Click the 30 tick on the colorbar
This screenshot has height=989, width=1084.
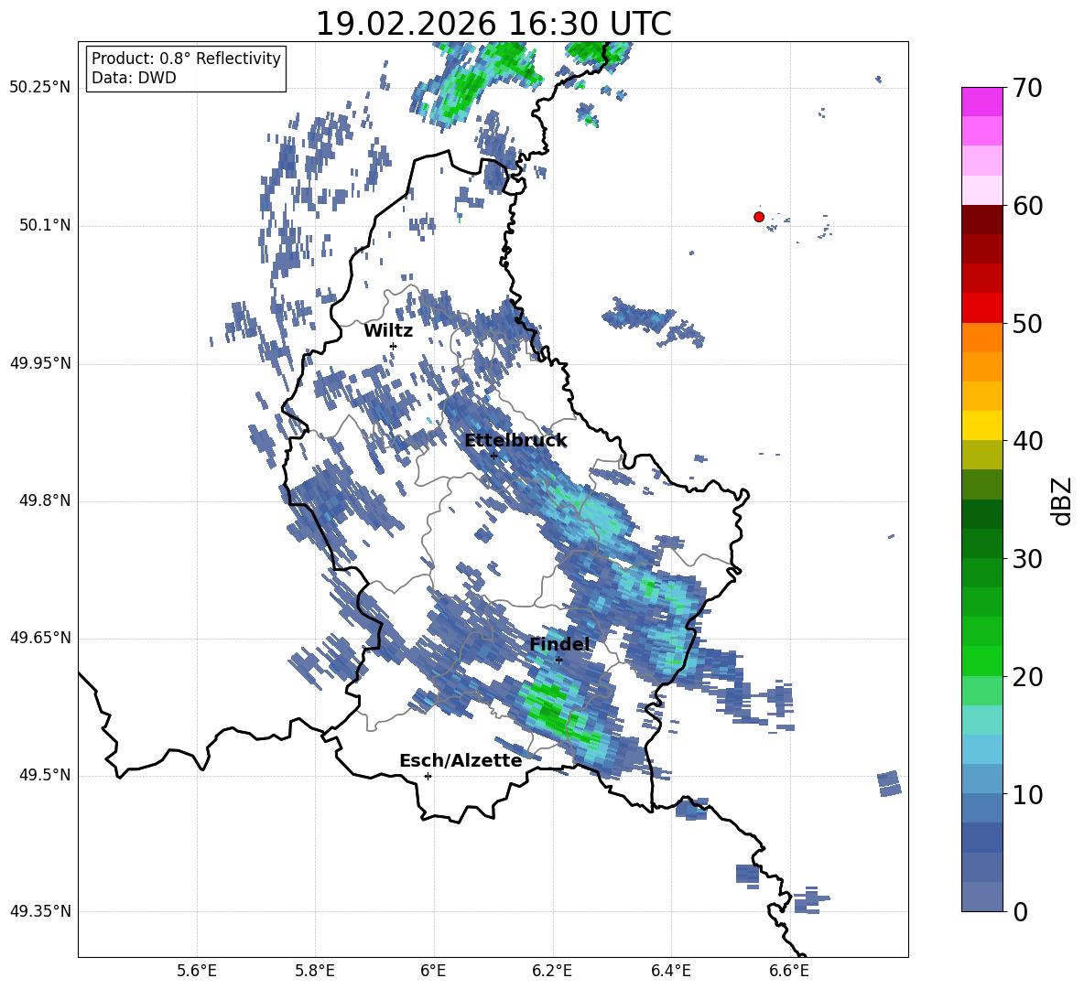click(1027, 559)
